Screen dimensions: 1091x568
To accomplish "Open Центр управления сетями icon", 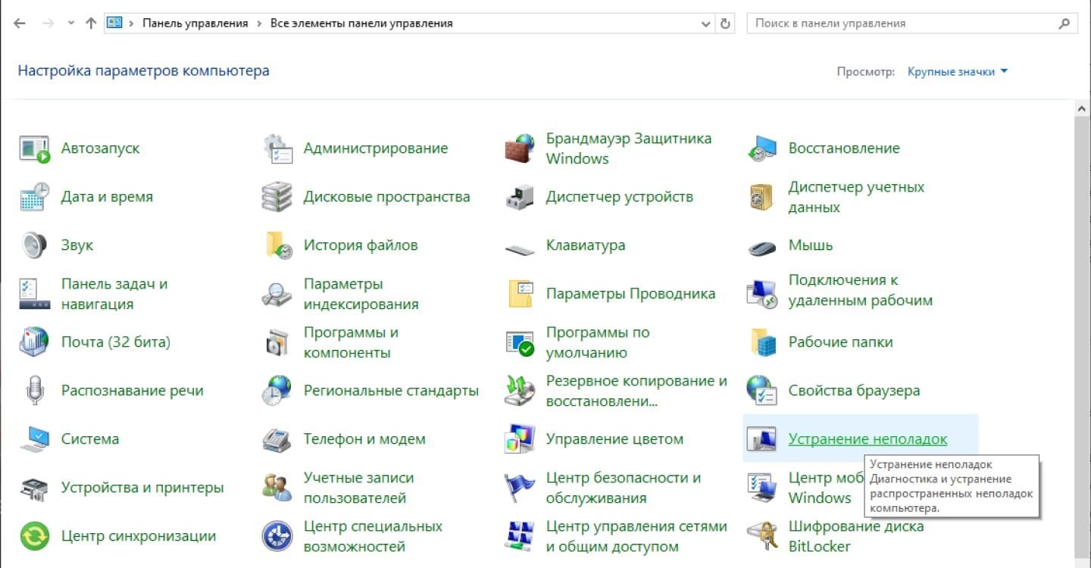I will coord(520,536).
